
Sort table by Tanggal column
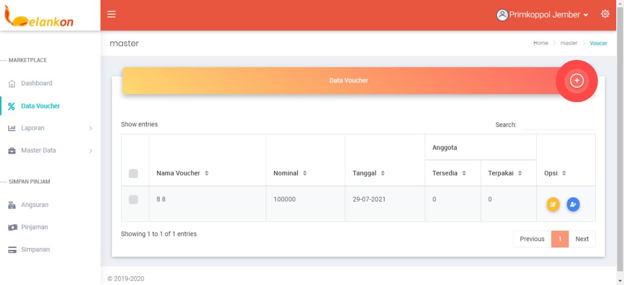(383, 173)
